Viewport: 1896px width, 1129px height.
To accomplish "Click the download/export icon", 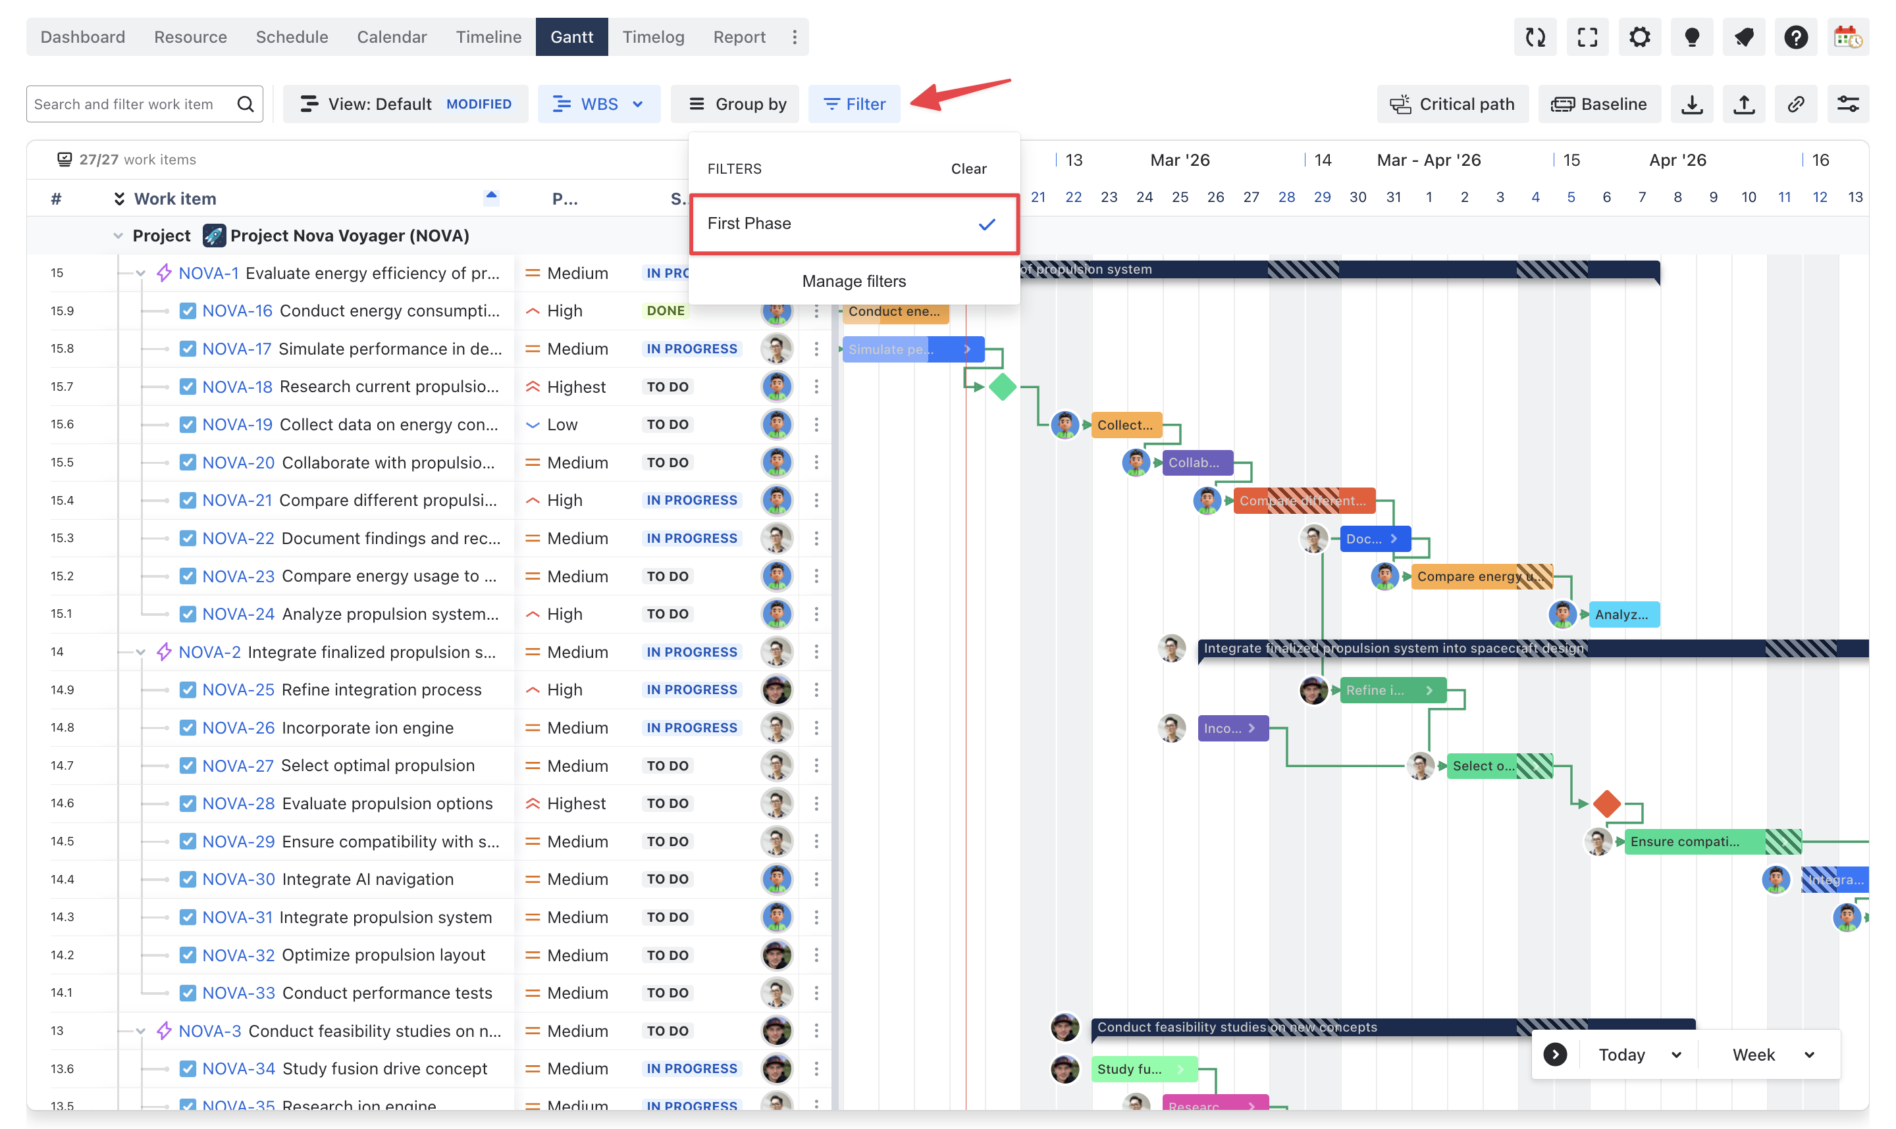I will tap(1691, 104).
